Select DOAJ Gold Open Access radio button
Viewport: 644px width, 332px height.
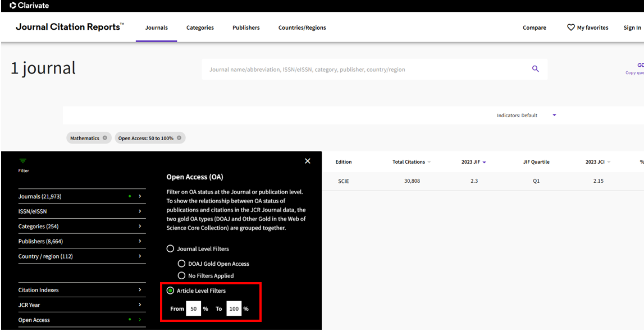pyautogui.click(x=181, y=264)
